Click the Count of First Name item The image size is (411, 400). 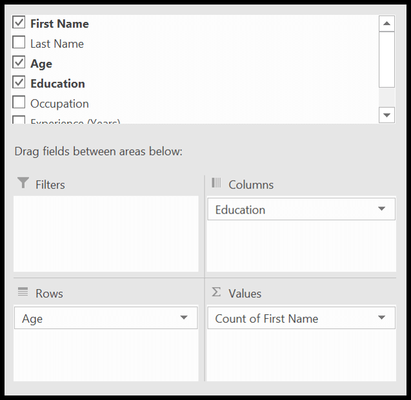[301, 318]
